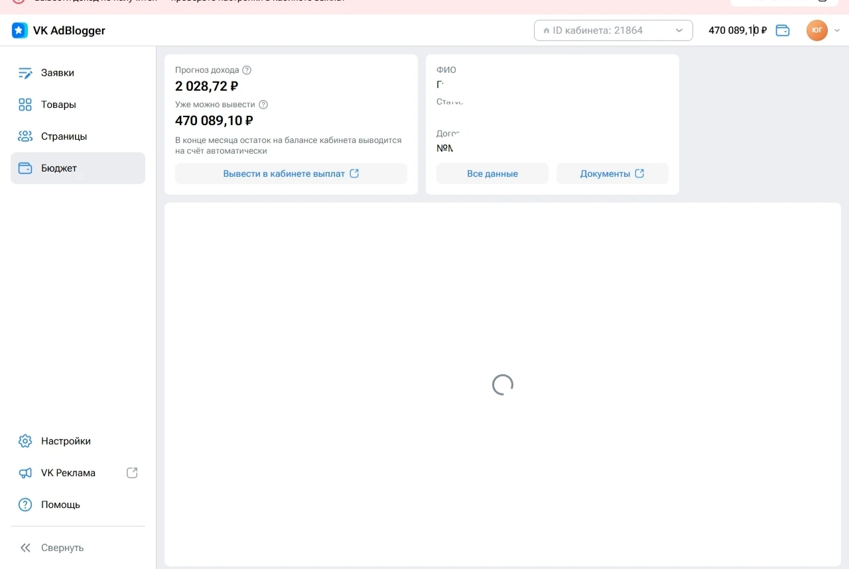The image size is (849, 569).
Task: Open the Документы button
Action: (x=612, y=174)
